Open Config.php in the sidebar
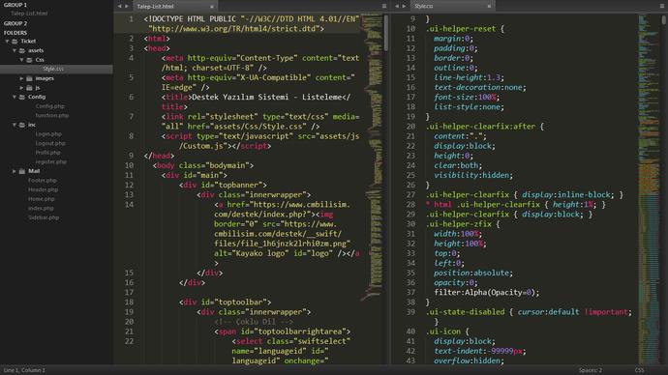Screen dimensions: 668x375 pyautogui.click(x=49, y=106)
